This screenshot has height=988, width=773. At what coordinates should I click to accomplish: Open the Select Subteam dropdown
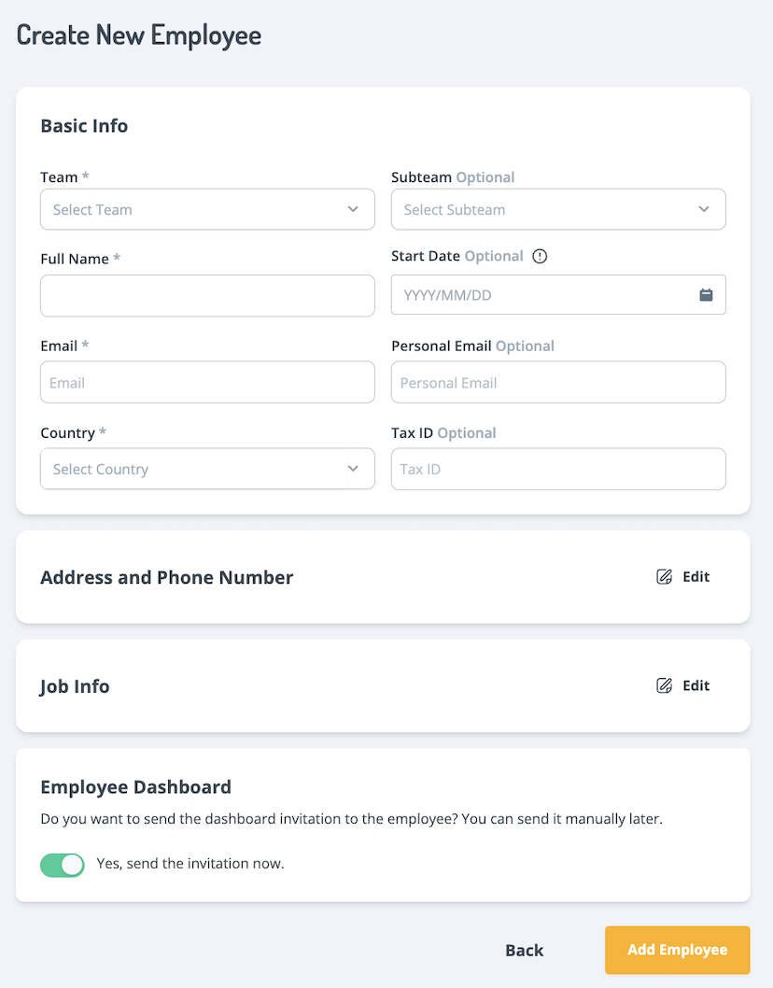point(557,209)
